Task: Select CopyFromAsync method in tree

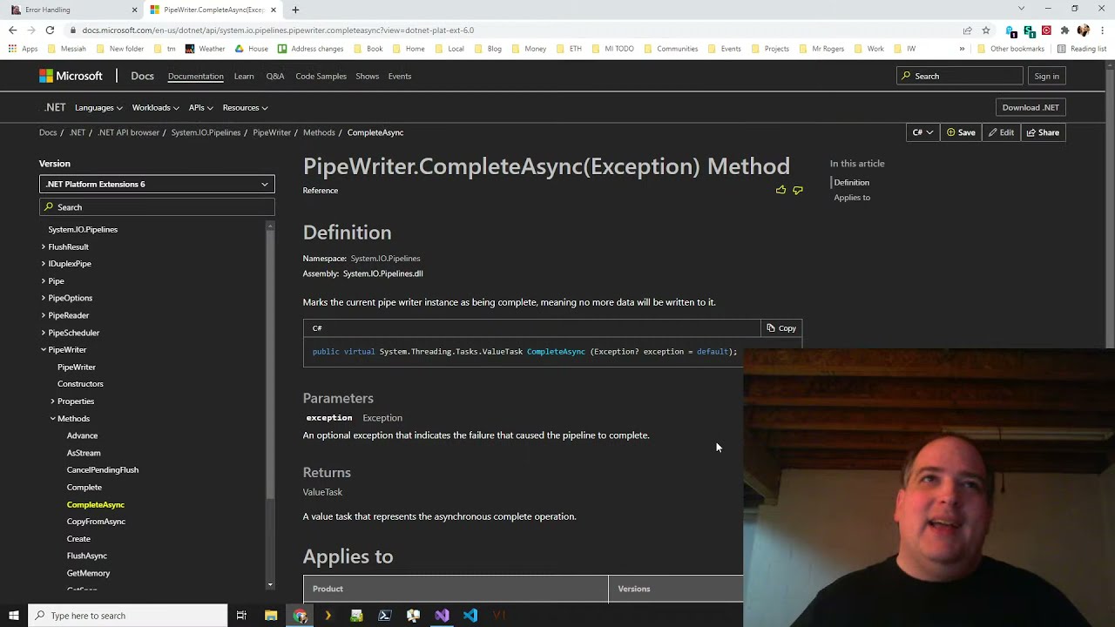Action: [x=96, y=522]
